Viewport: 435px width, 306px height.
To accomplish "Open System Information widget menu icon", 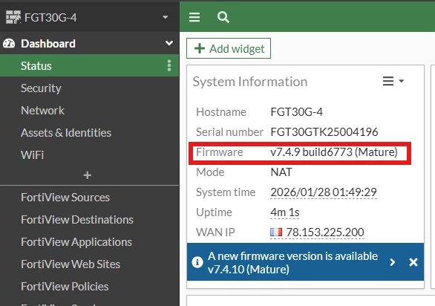I will point(393,81).
